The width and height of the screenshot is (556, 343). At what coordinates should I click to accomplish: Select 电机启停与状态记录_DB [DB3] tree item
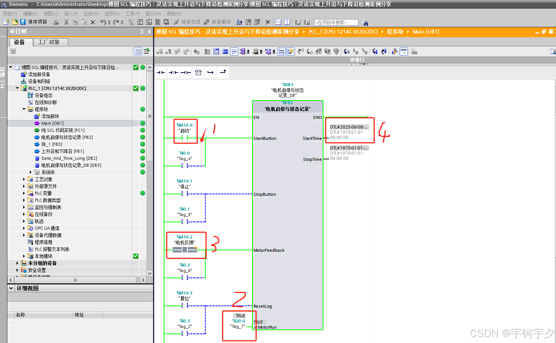pos(71,165)
